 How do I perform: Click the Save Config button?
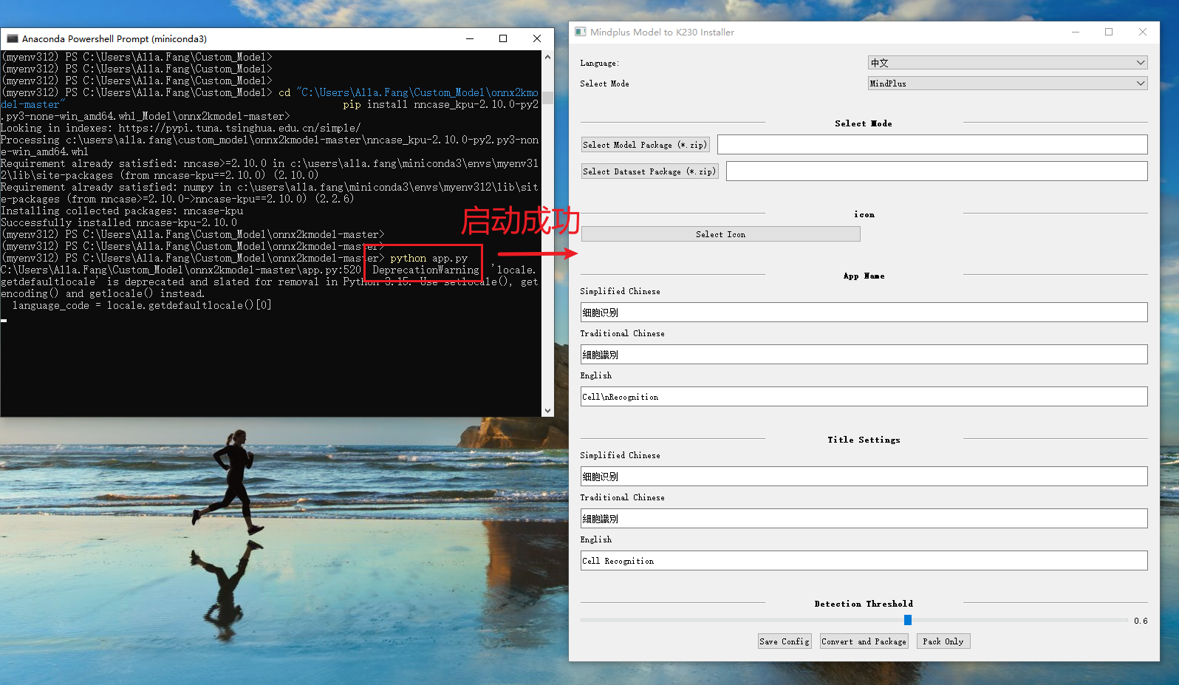(x=785, y=641)
